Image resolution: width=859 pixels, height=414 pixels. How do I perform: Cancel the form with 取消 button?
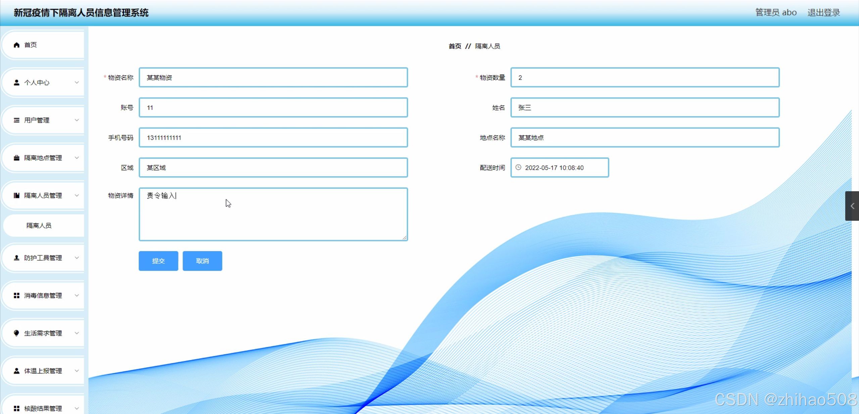202,261
